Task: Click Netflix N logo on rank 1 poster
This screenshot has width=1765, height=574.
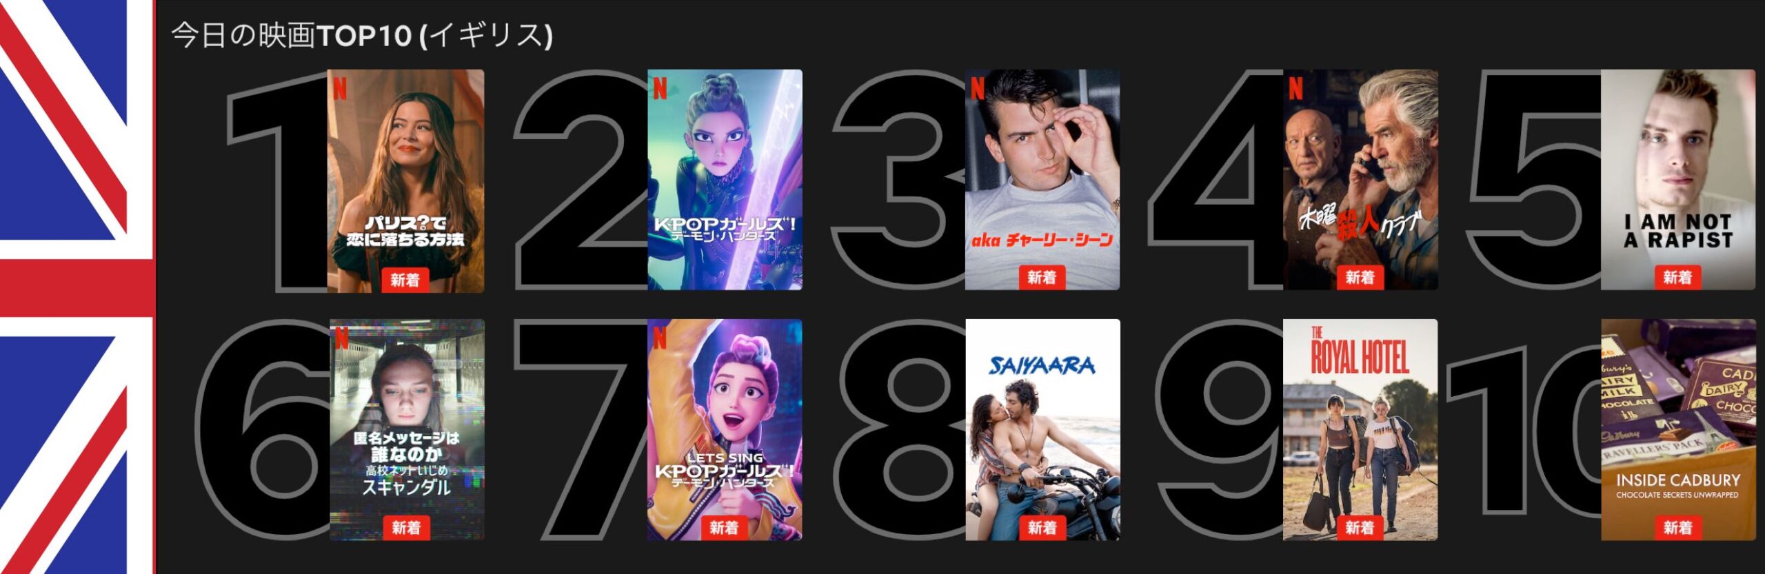Action: coord(340,88)
